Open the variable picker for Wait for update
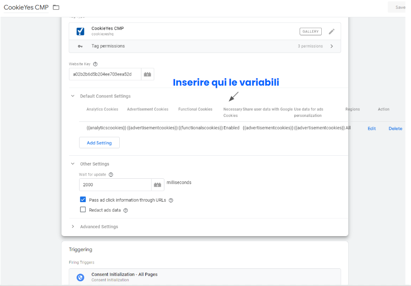Viewport: 411px width, 286px height. pyautogui.click(x=158, y=184)
